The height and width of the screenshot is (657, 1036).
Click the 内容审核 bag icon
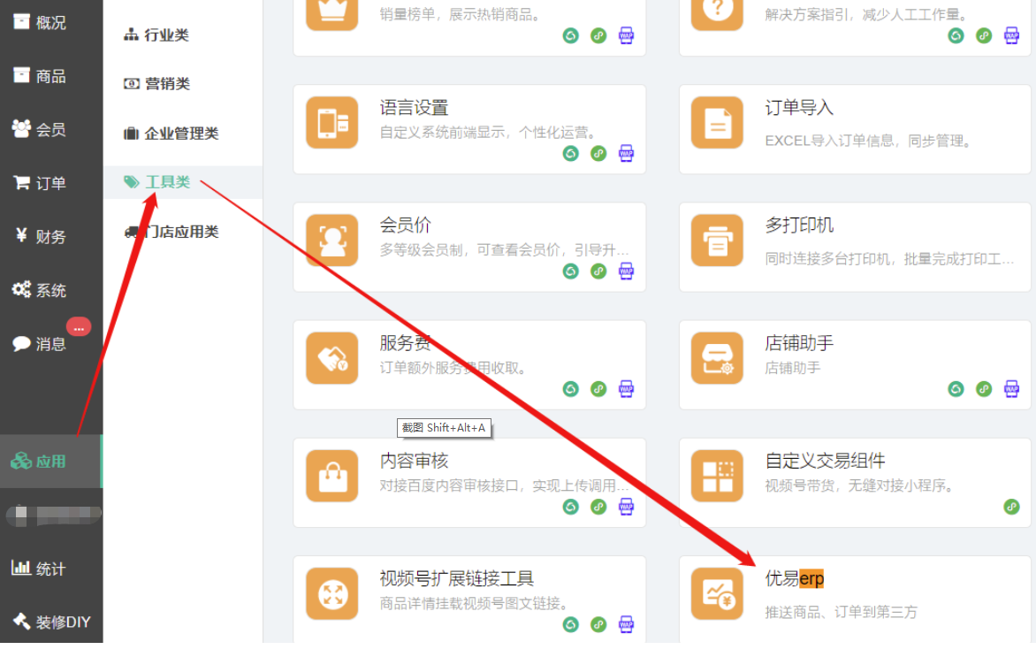(x=332, y=476)
